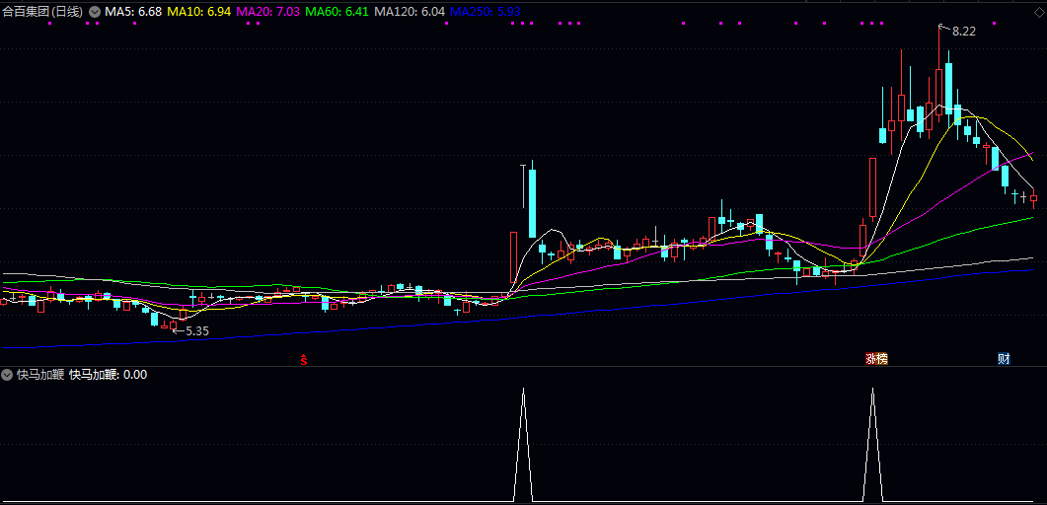Open the 涨榜 marker on timeline
Viewport: 1047px width, 505px height.
[876, 359]
